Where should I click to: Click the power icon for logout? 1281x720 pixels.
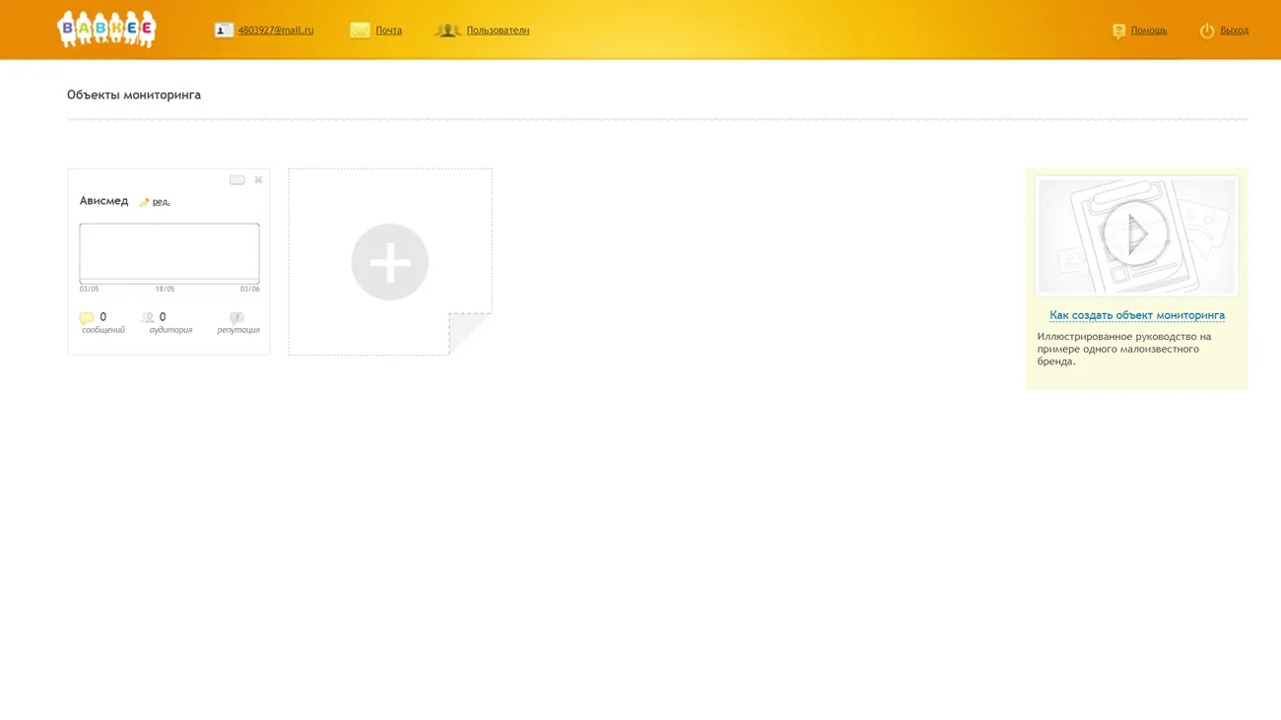click(1206, 32)
